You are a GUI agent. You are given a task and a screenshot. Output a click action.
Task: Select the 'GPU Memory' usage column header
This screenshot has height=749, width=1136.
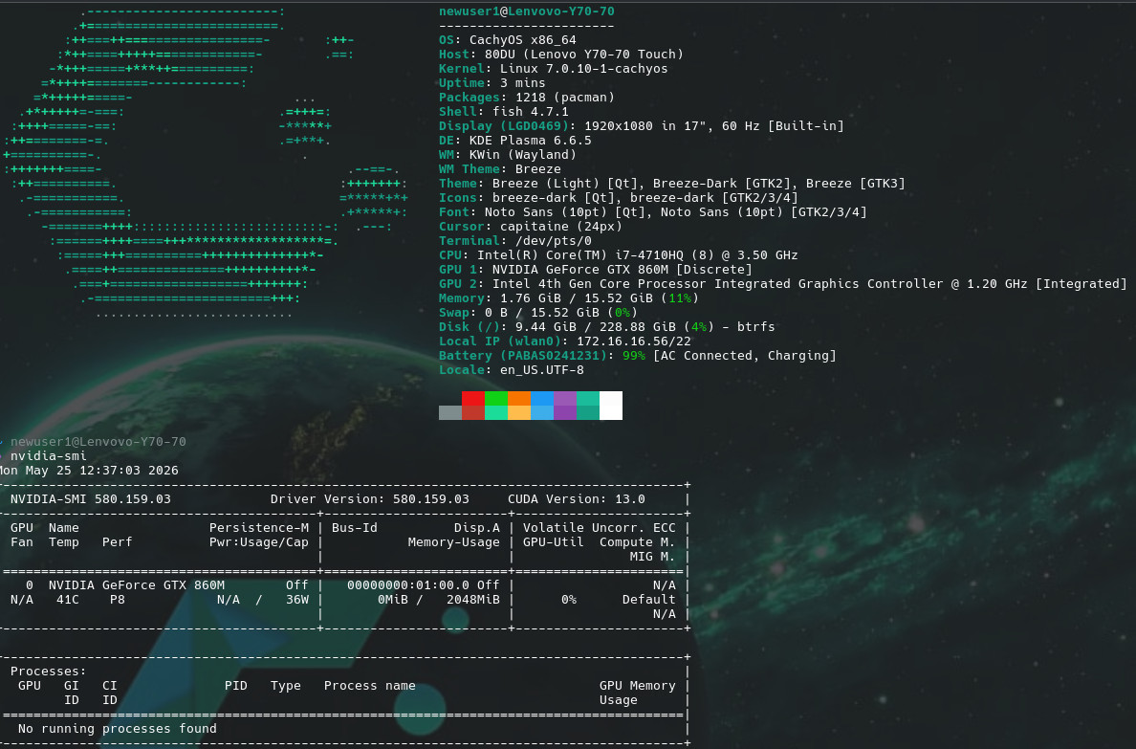pyautogui.click(x=637, y=686)
